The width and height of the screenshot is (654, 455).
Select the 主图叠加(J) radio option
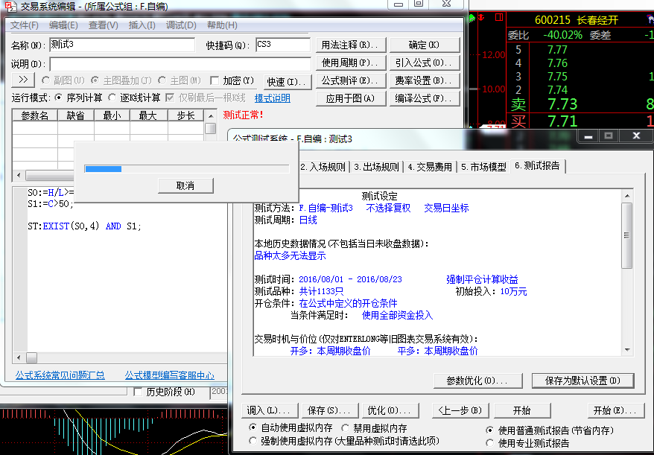[x=95, y=80]
